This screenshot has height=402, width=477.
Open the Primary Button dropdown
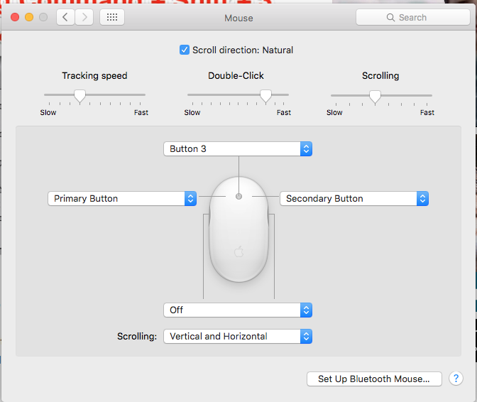coord(121,199)
